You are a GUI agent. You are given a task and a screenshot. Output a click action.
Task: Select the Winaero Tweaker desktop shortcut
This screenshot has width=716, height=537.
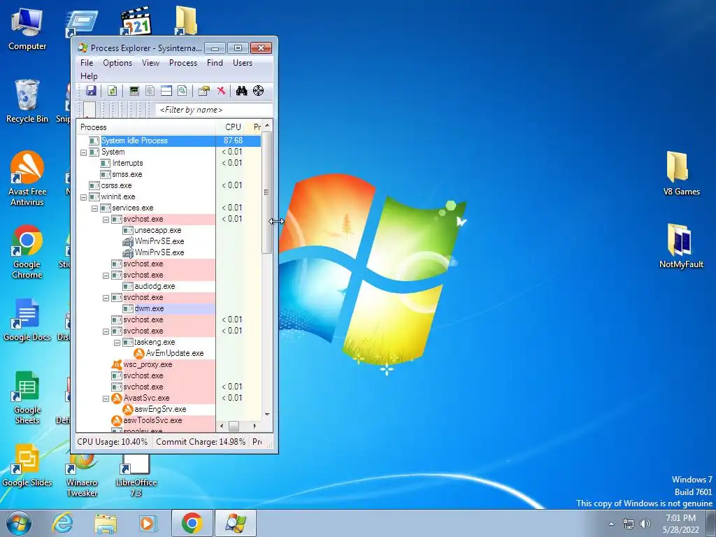(x=82, y=475)
